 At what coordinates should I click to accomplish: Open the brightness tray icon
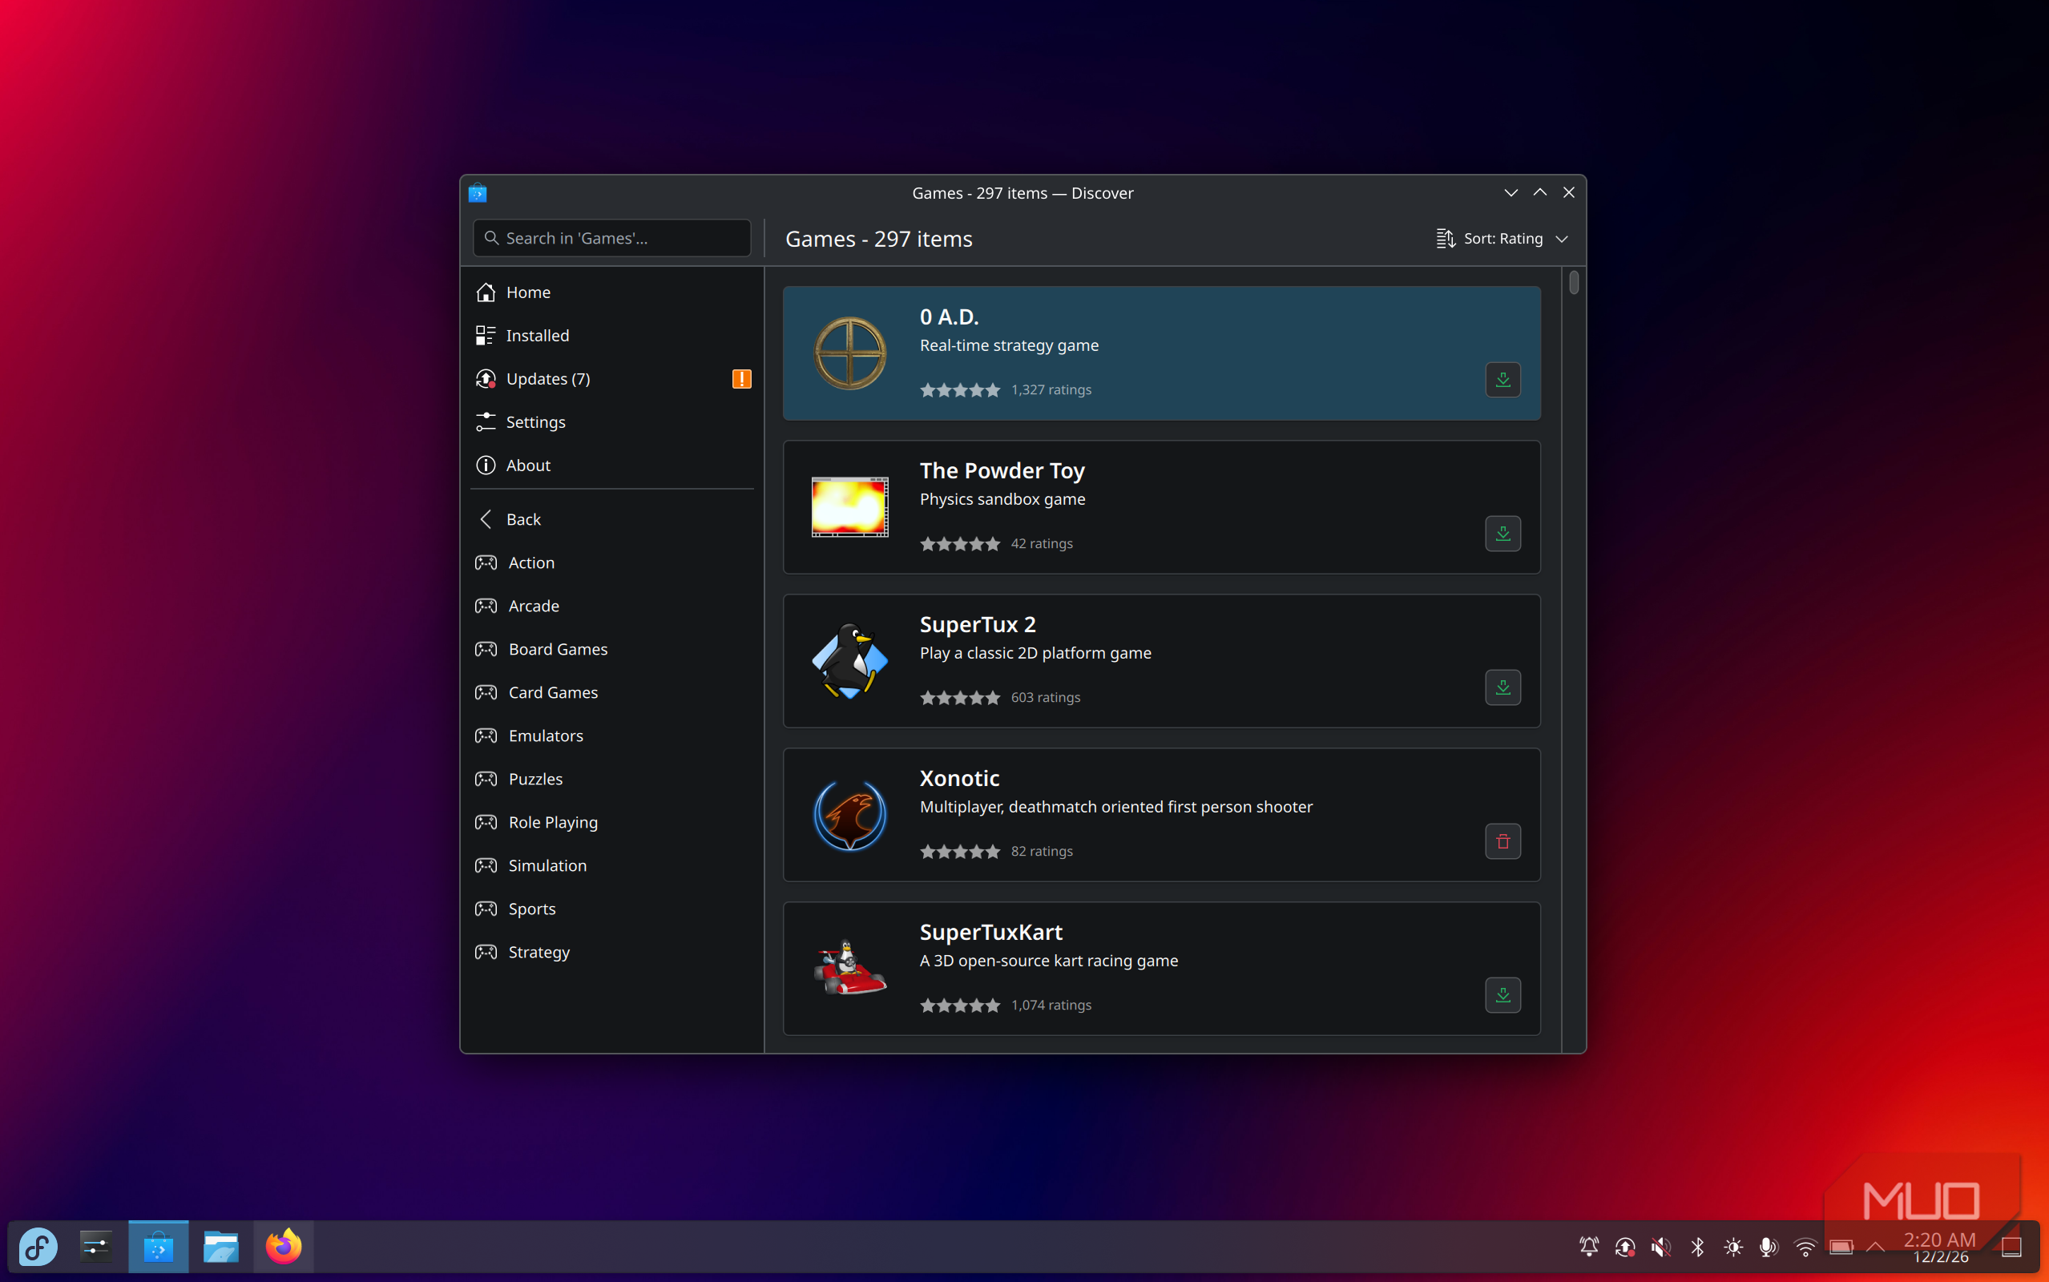pos(1732,1247)
